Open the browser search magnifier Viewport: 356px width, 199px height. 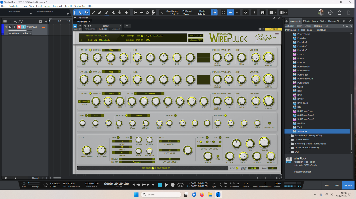[x=344, y=21]
